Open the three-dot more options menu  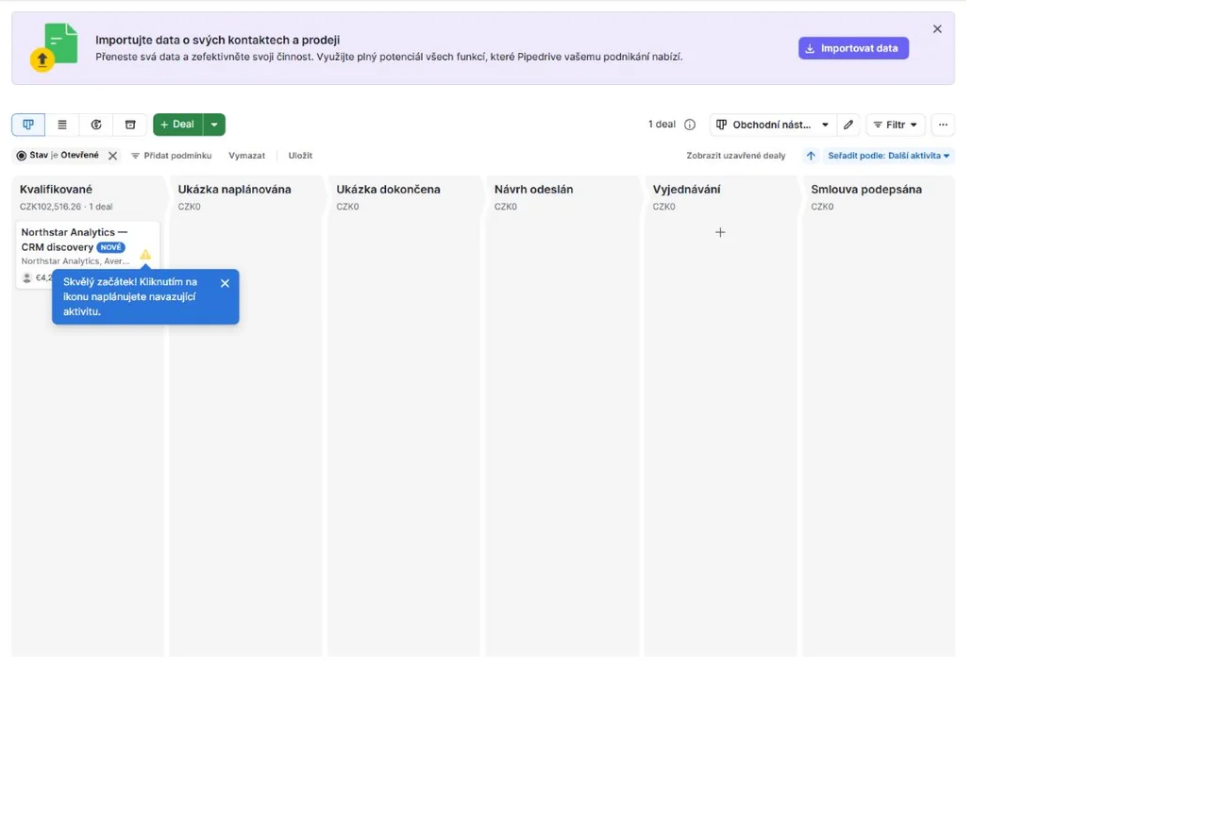[x=943, y=125]
